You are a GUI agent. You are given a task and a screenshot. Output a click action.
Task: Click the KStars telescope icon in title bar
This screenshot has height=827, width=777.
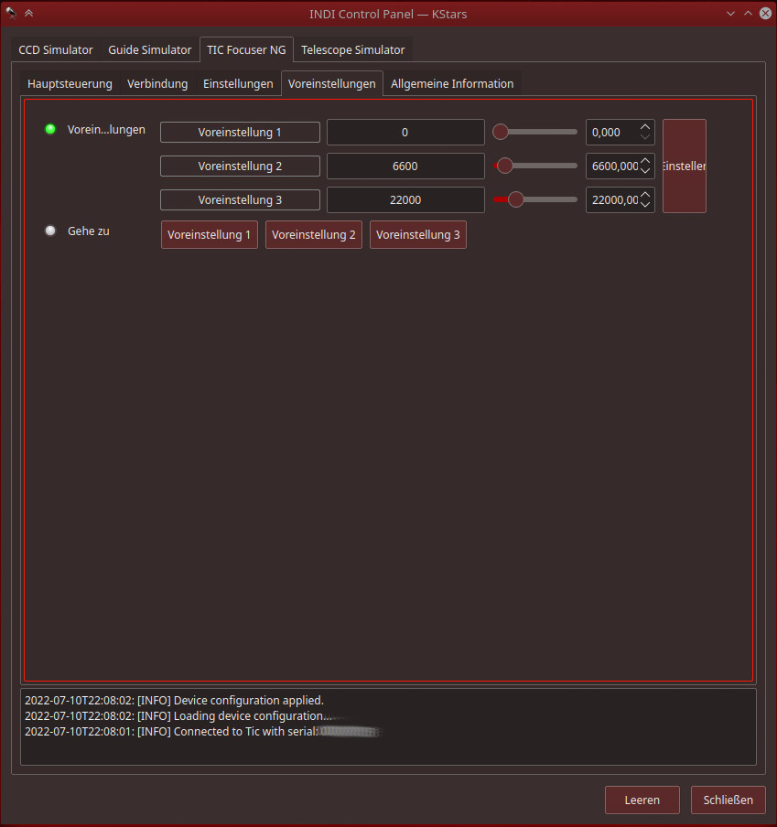point(11,13)
